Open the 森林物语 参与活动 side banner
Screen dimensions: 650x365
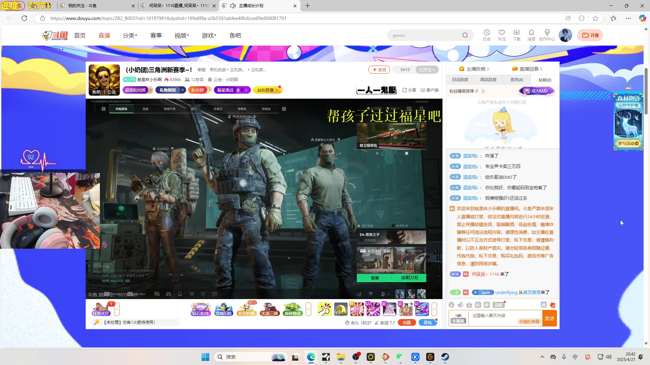(x=628, y=121)
